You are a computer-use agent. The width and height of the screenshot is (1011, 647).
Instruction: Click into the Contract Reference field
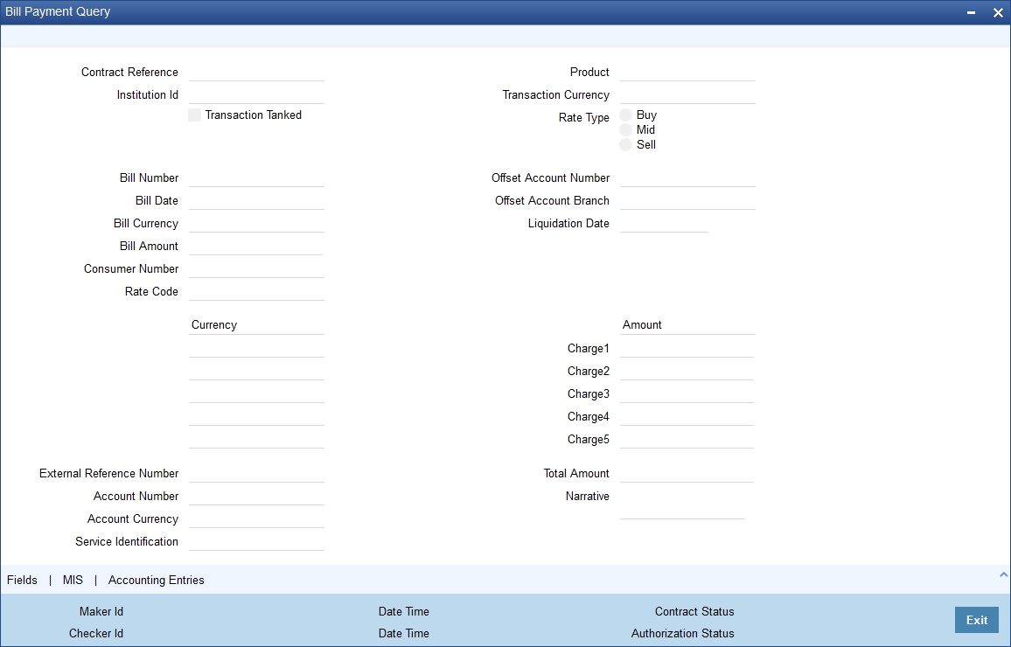[255, 70]
